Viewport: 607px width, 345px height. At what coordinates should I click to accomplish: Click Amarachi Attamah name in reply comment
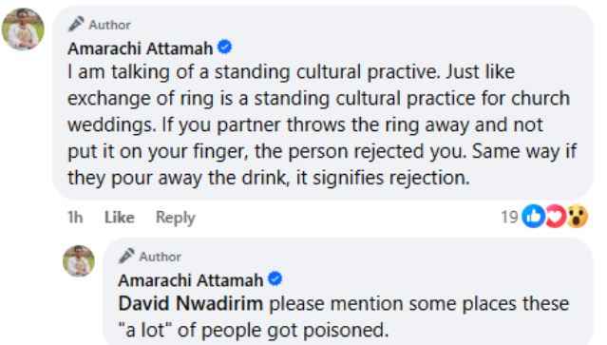(191, 280)
